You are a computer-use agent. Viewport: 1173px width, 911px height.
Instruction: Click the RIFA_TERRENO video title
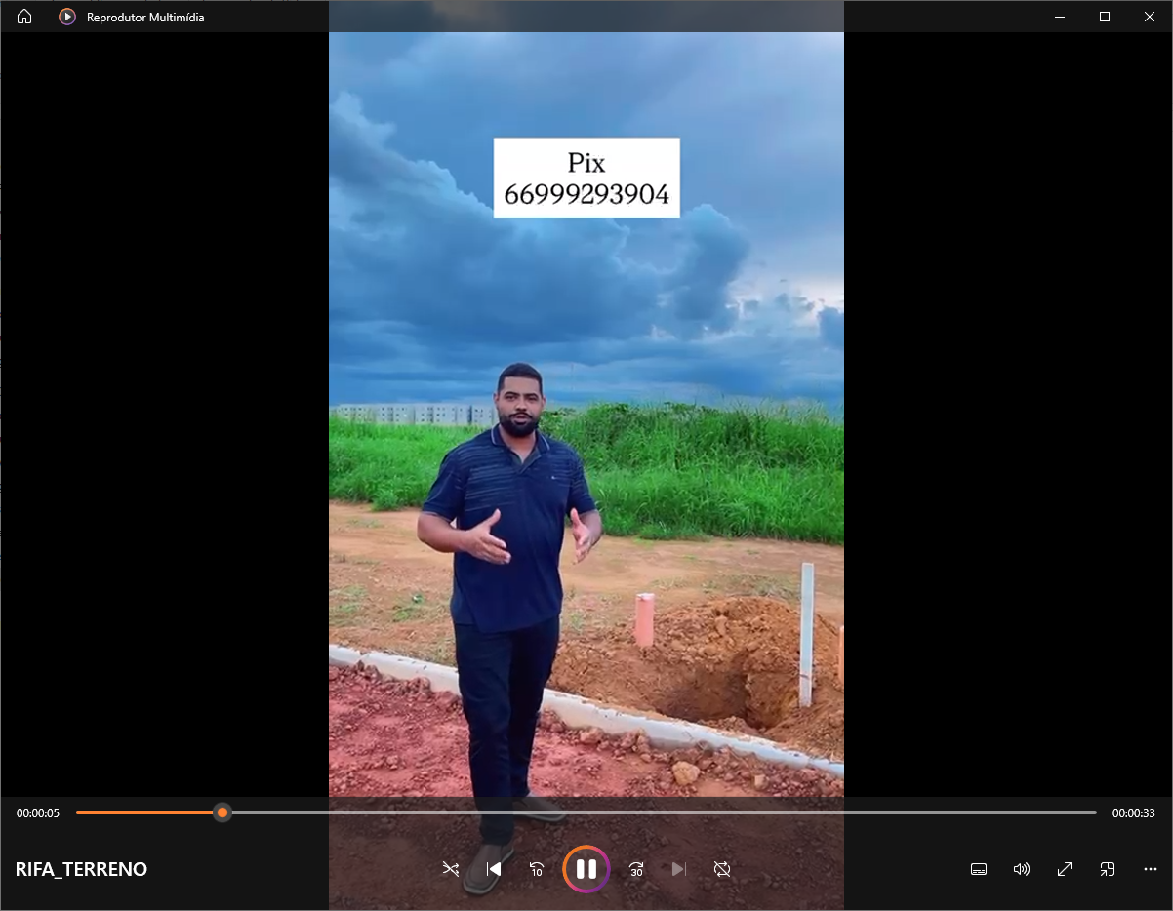click(81, 869)
